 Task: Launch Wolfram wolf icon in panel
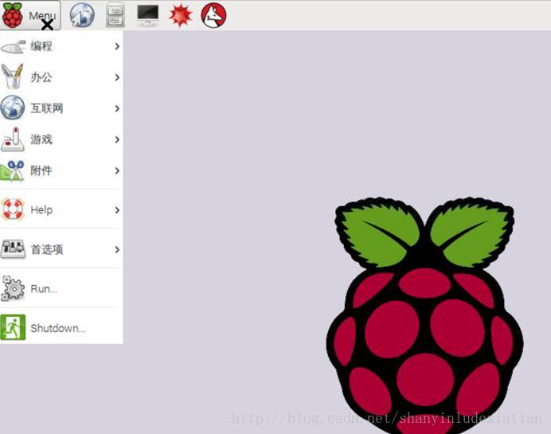pyautogui.click(x=213, y=15)
